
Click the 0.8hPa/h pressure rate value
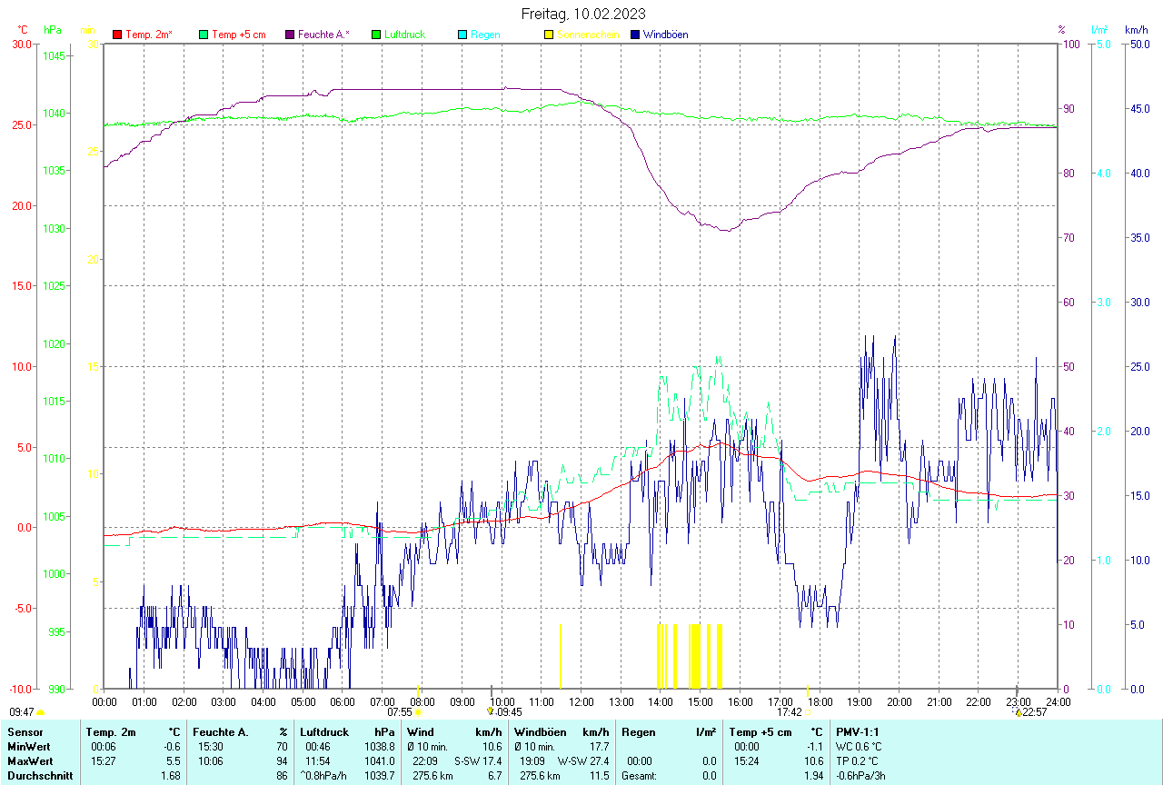pos(324,776)
